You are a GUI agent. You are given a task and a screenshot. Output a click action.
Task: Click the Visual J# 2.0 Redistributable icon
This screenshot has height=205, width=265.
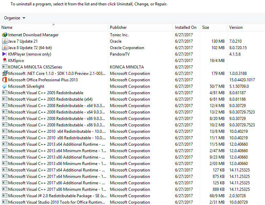(x=4, y=196)
